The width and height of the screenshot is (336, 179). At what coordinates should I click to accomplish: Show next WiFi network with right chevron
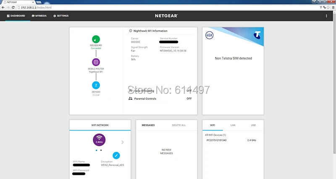[x=122, y=142]
